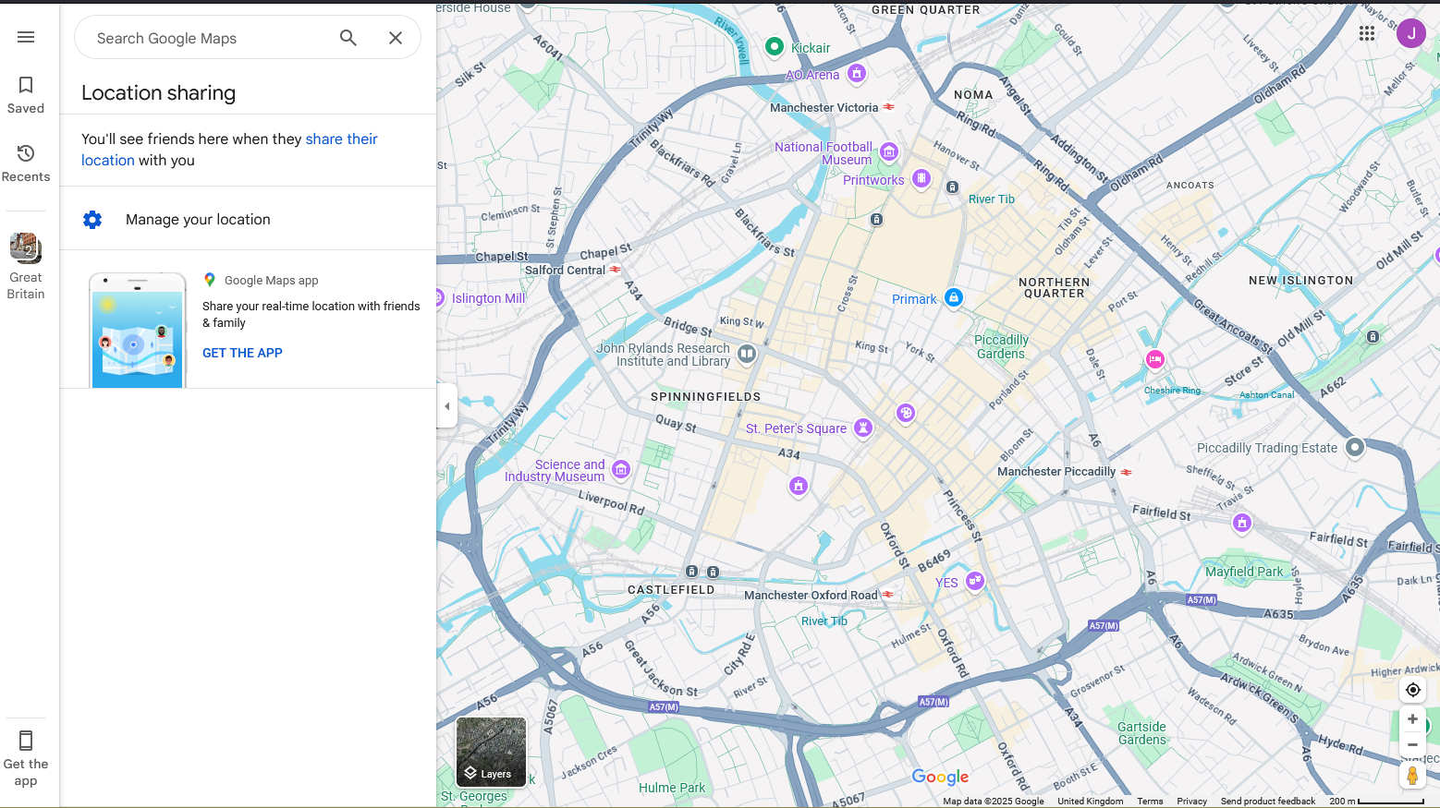Select the Street View pegman
The image size is (1440, 808).
pyautogui.click(x=1412, y=776)
